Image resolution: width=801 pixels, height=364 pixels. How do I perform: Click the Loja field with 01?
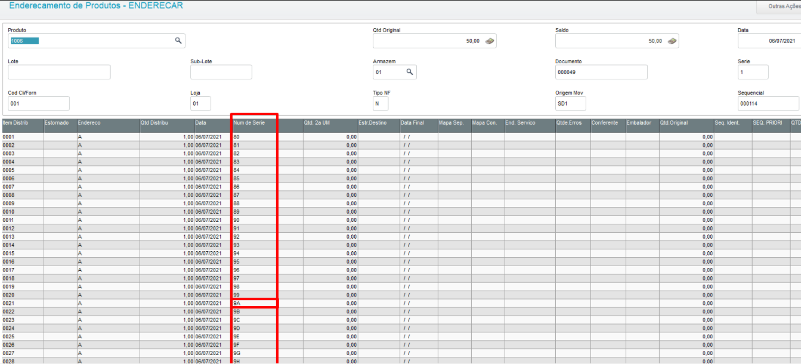click(201, 104)
